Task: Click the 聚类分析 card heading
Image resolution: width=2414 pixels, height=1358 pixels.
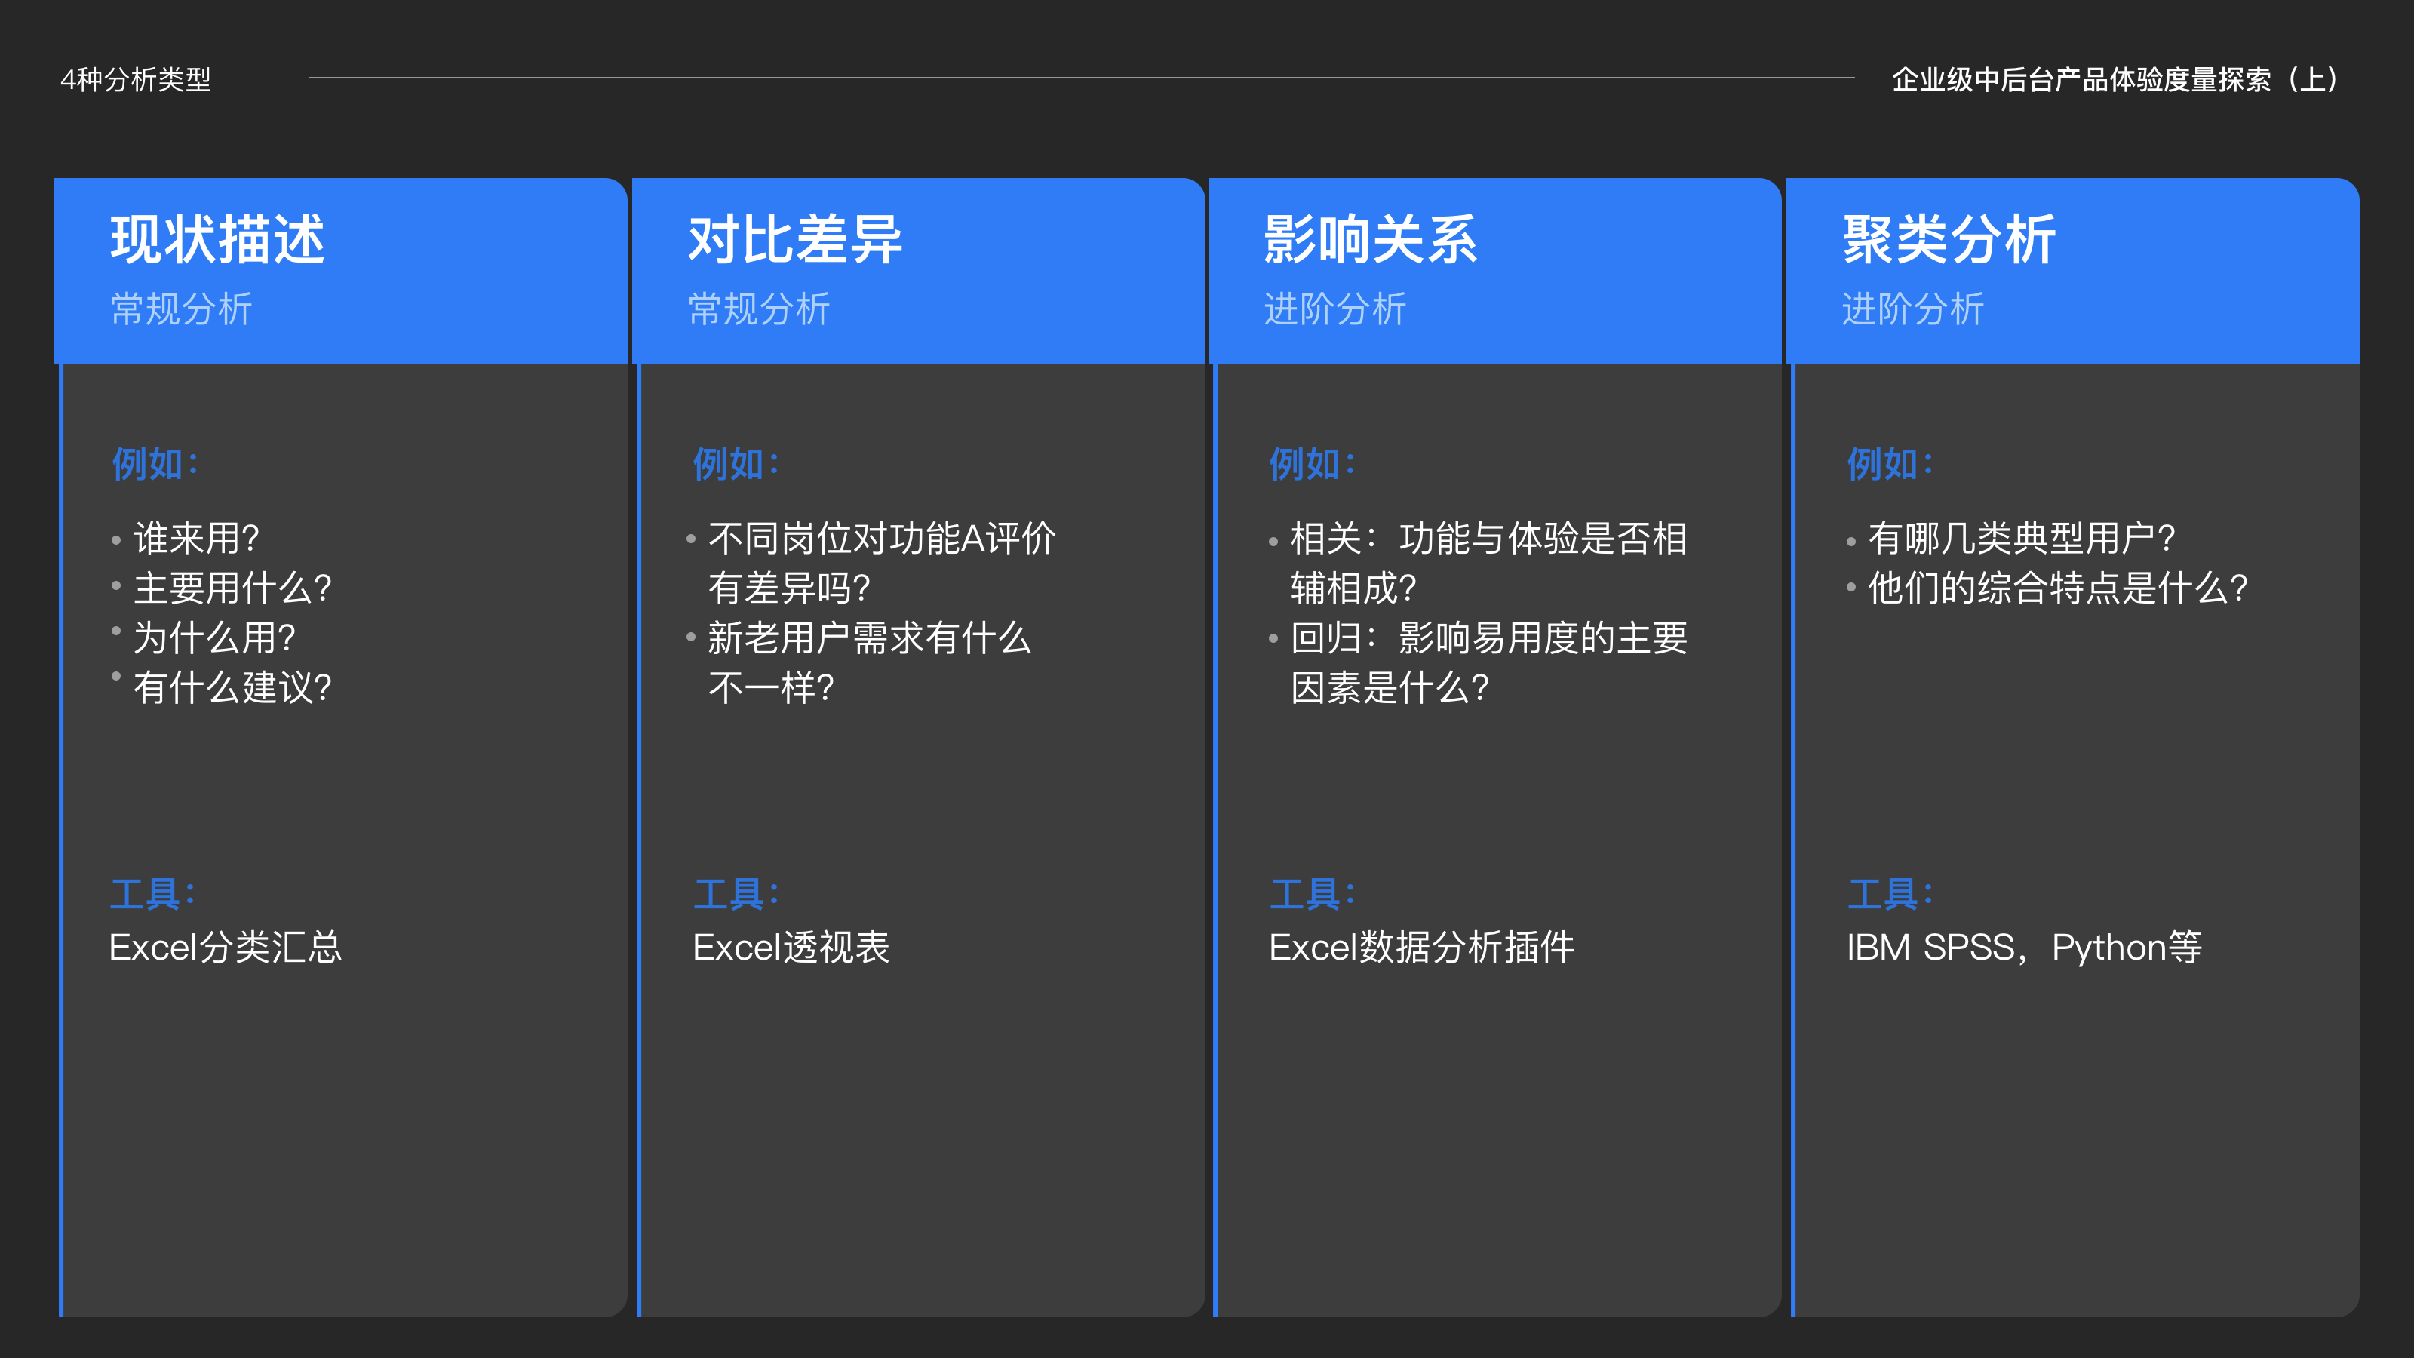Action: tap(1949, 239)
